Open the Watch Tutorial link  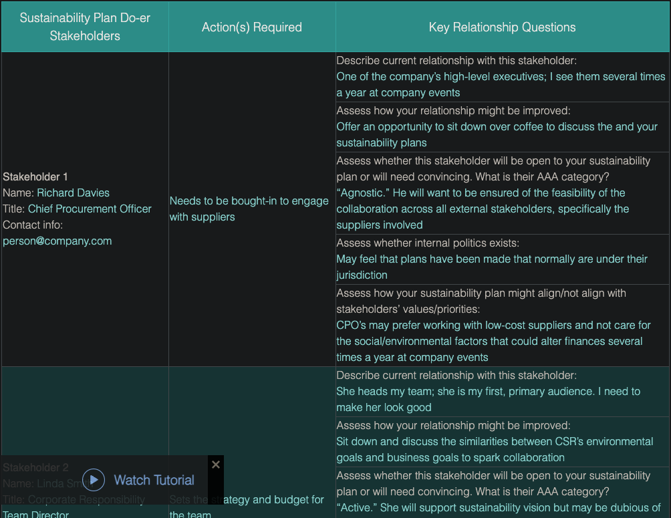[x=154, y=480]
